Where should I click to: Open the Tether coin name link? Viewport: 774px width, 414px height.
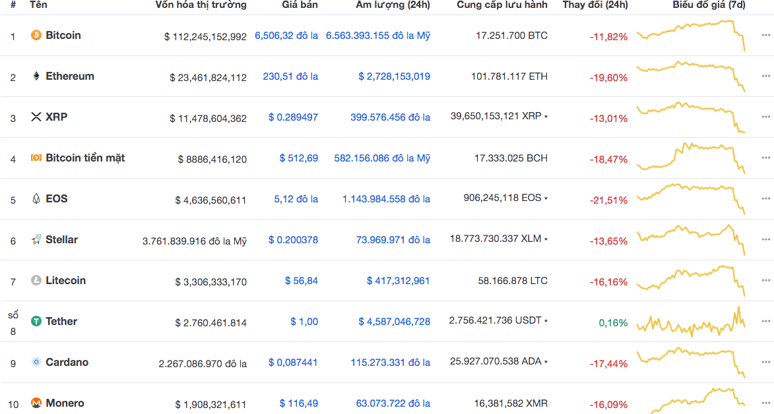point(61,321)
